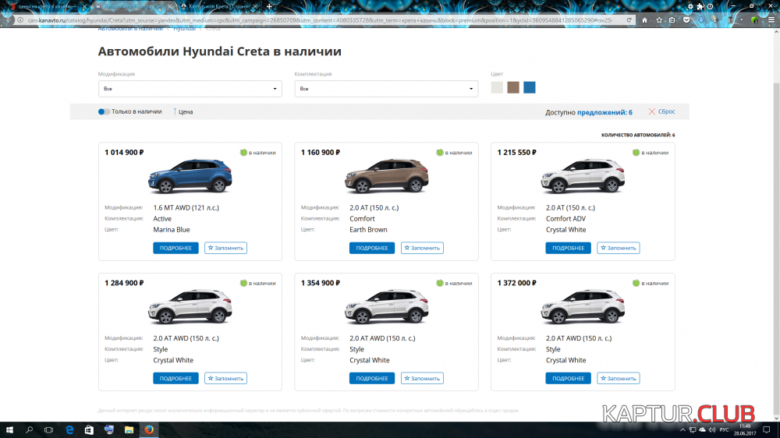780x438 pixels.
Task: Go to the browser home page icon
Action: 645,20
